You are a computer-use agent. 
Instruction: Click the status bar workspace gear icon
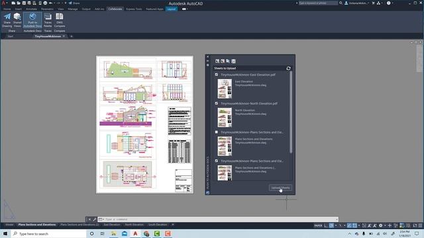click(x=380, y=225)
